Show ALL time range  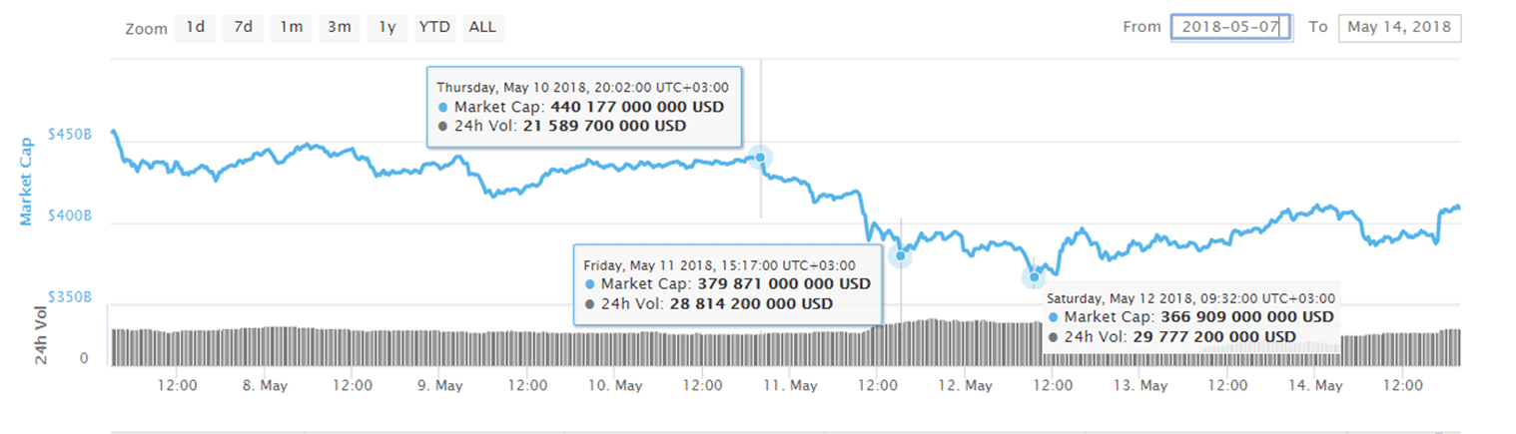pos(483,28)
